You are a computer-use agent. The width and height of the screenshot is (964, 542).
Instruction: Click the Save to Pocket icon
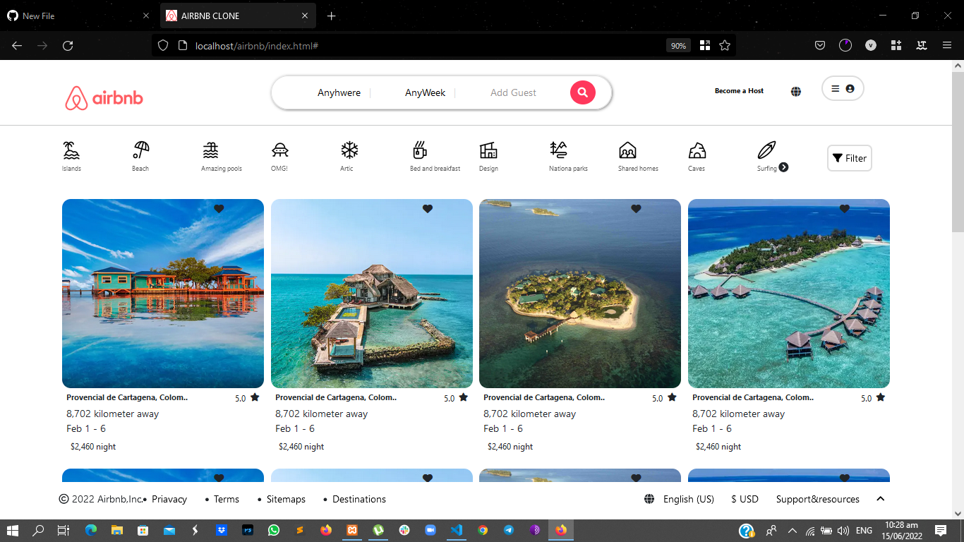pyautogui.click(x=820, y=45)
